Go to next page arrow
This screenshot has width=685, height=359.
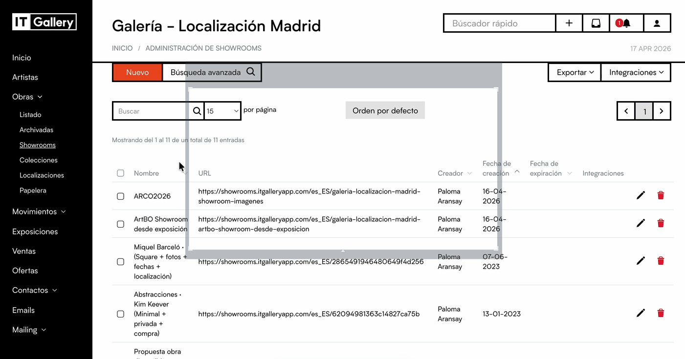click(662, 111)
